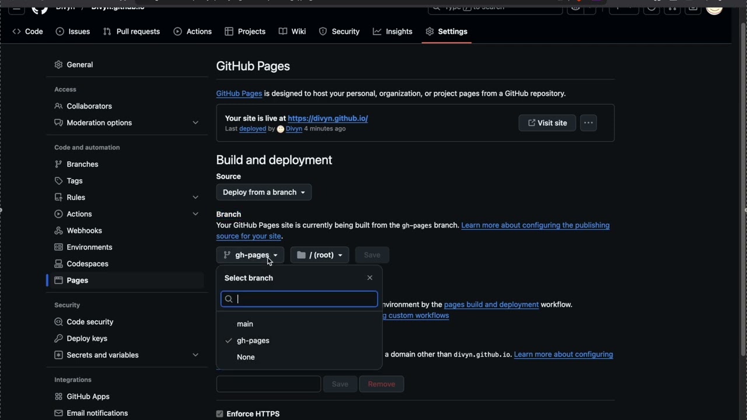747x420 pixels.
Task: Click the Remove custom domain button
Action: (382, 384)
